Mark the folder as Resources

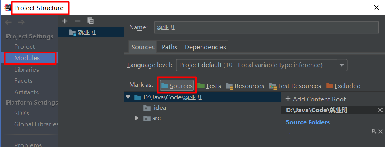(x=245, y=86)
